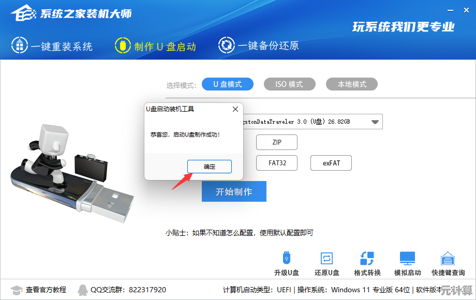The height and width of the screenshot is (300, 476).
Task: Open the 快捷键查询 hotkey lookup
Action: 448,258
